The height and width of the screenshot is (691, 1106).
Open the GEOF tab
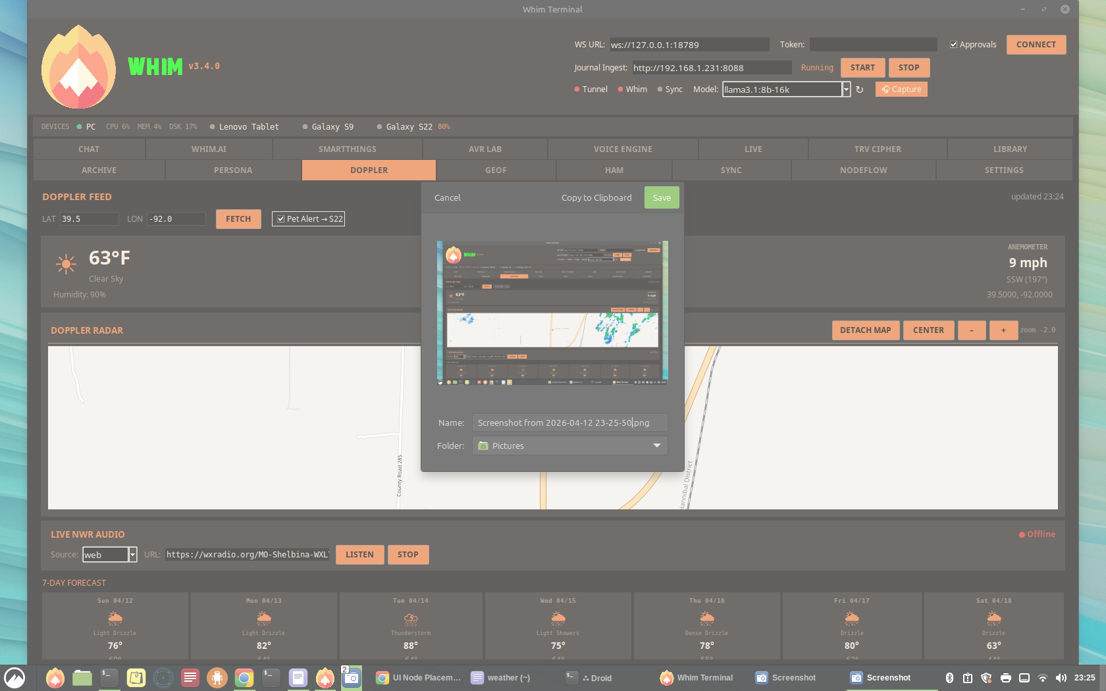(496, 170)
